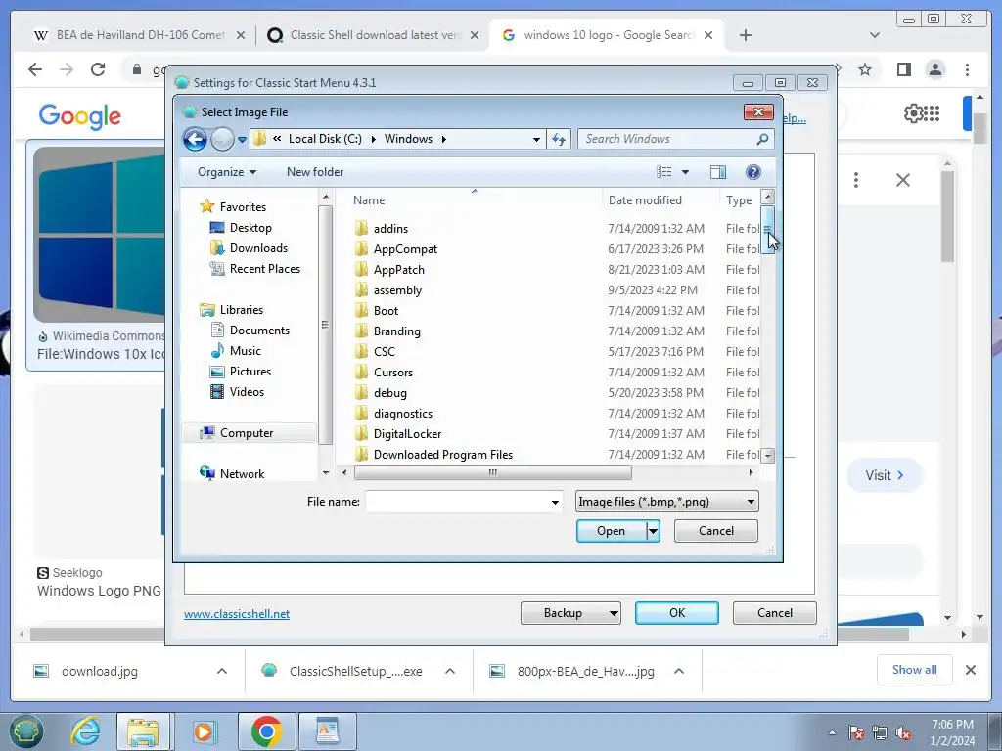Sort files by Name column

coord(369,199)
